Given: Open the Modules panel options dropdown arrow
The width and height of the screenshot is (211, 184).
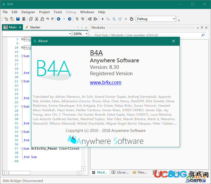Looking at the screenshot, I should [198, 28].
